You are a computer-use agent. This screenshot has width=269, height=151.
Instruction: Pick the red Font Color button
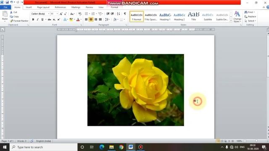(78, 20)
